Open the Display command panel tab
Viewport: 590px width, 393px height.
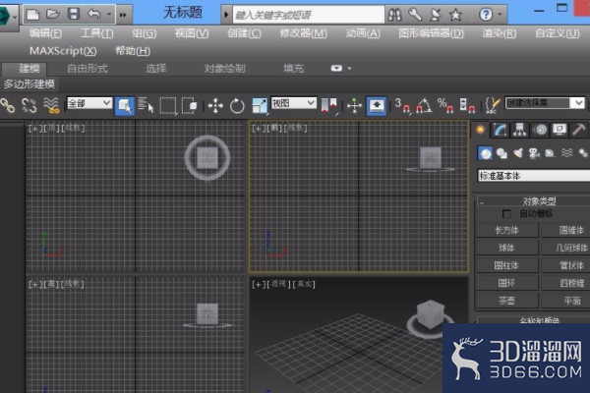tap(560, 130)
